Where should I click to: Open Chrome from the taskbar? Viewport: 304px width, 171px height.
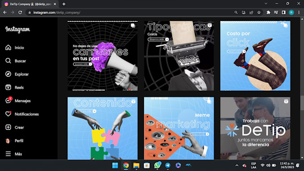[126, 165]
